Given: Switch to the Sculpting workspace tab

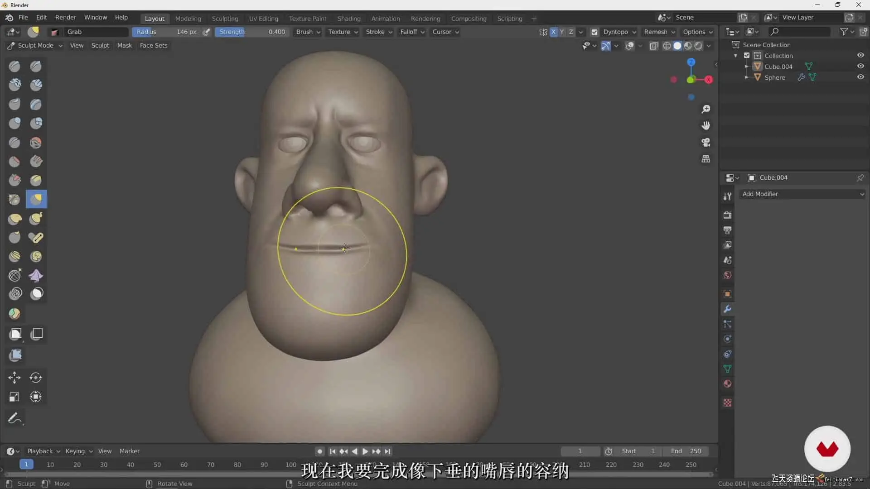Looking at the screenshot, I should 225,19.
